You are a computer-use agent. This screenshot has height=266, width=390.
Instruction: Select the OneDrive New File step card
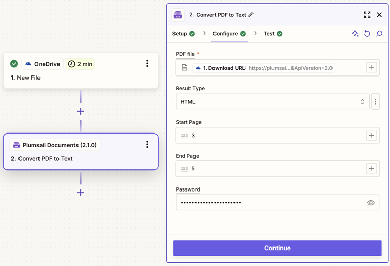81,71
